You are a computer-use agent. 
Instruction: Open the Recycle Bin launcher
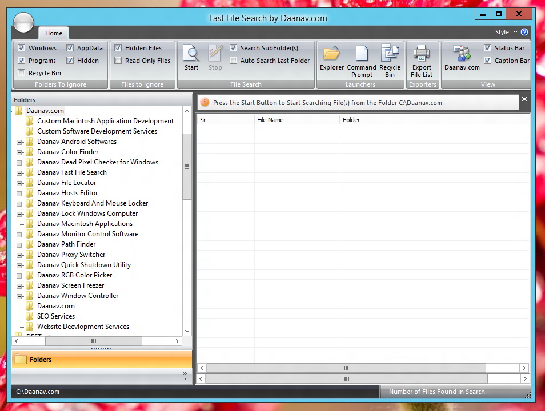390,58
